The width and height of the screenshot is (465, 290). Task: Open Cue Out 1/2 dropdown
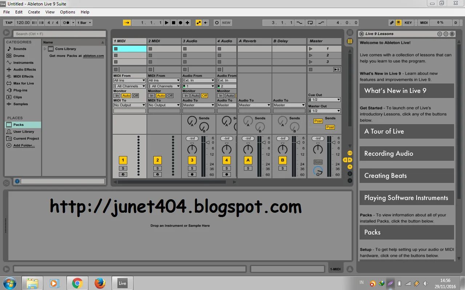(324, 100)
